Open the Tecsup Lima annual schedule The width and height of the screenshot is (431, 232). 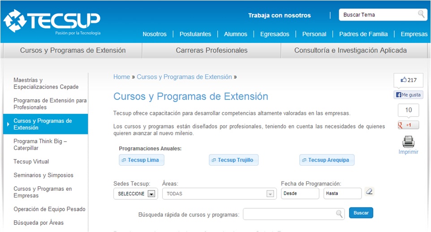[140, 160]
